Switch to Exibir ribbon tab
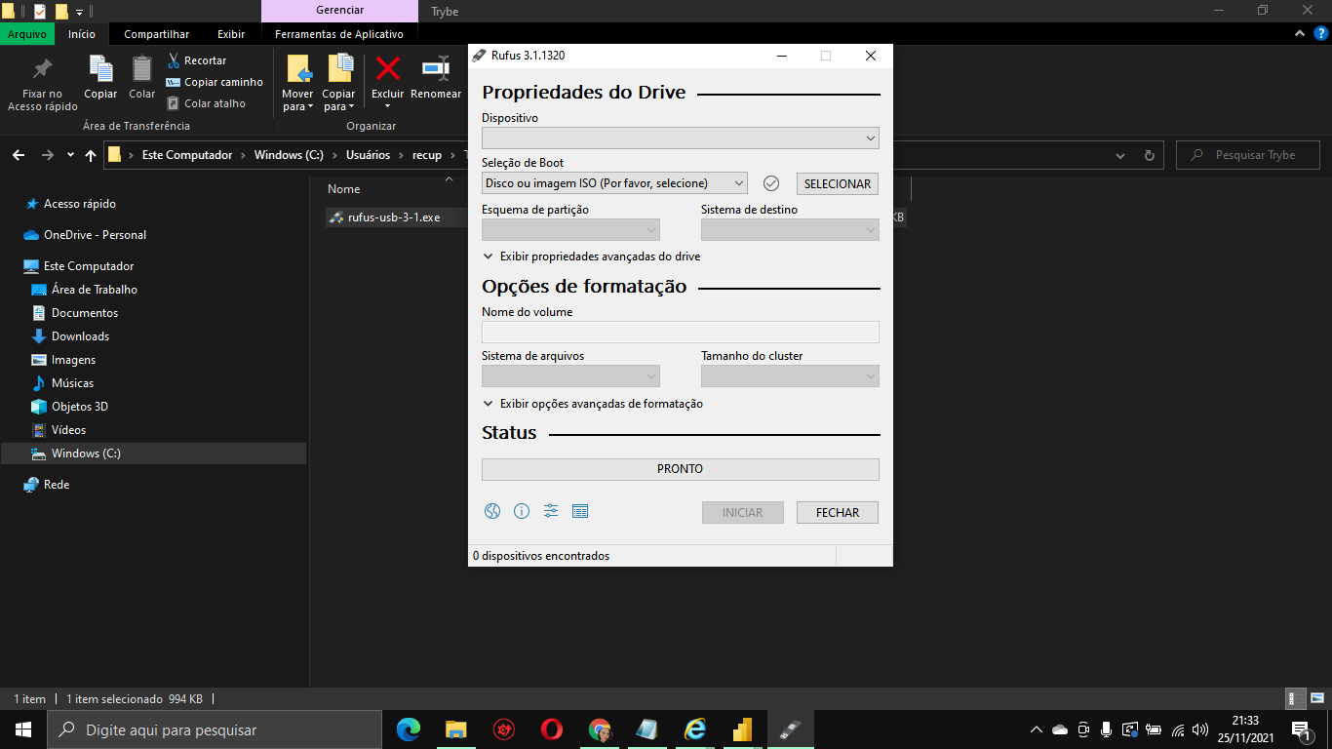This screenshot has height=749, width=1332. coord(231,34)
